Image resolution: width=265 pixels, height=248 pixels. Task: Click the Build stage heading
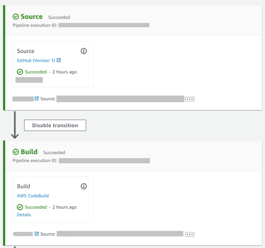[x=29, y=152]
